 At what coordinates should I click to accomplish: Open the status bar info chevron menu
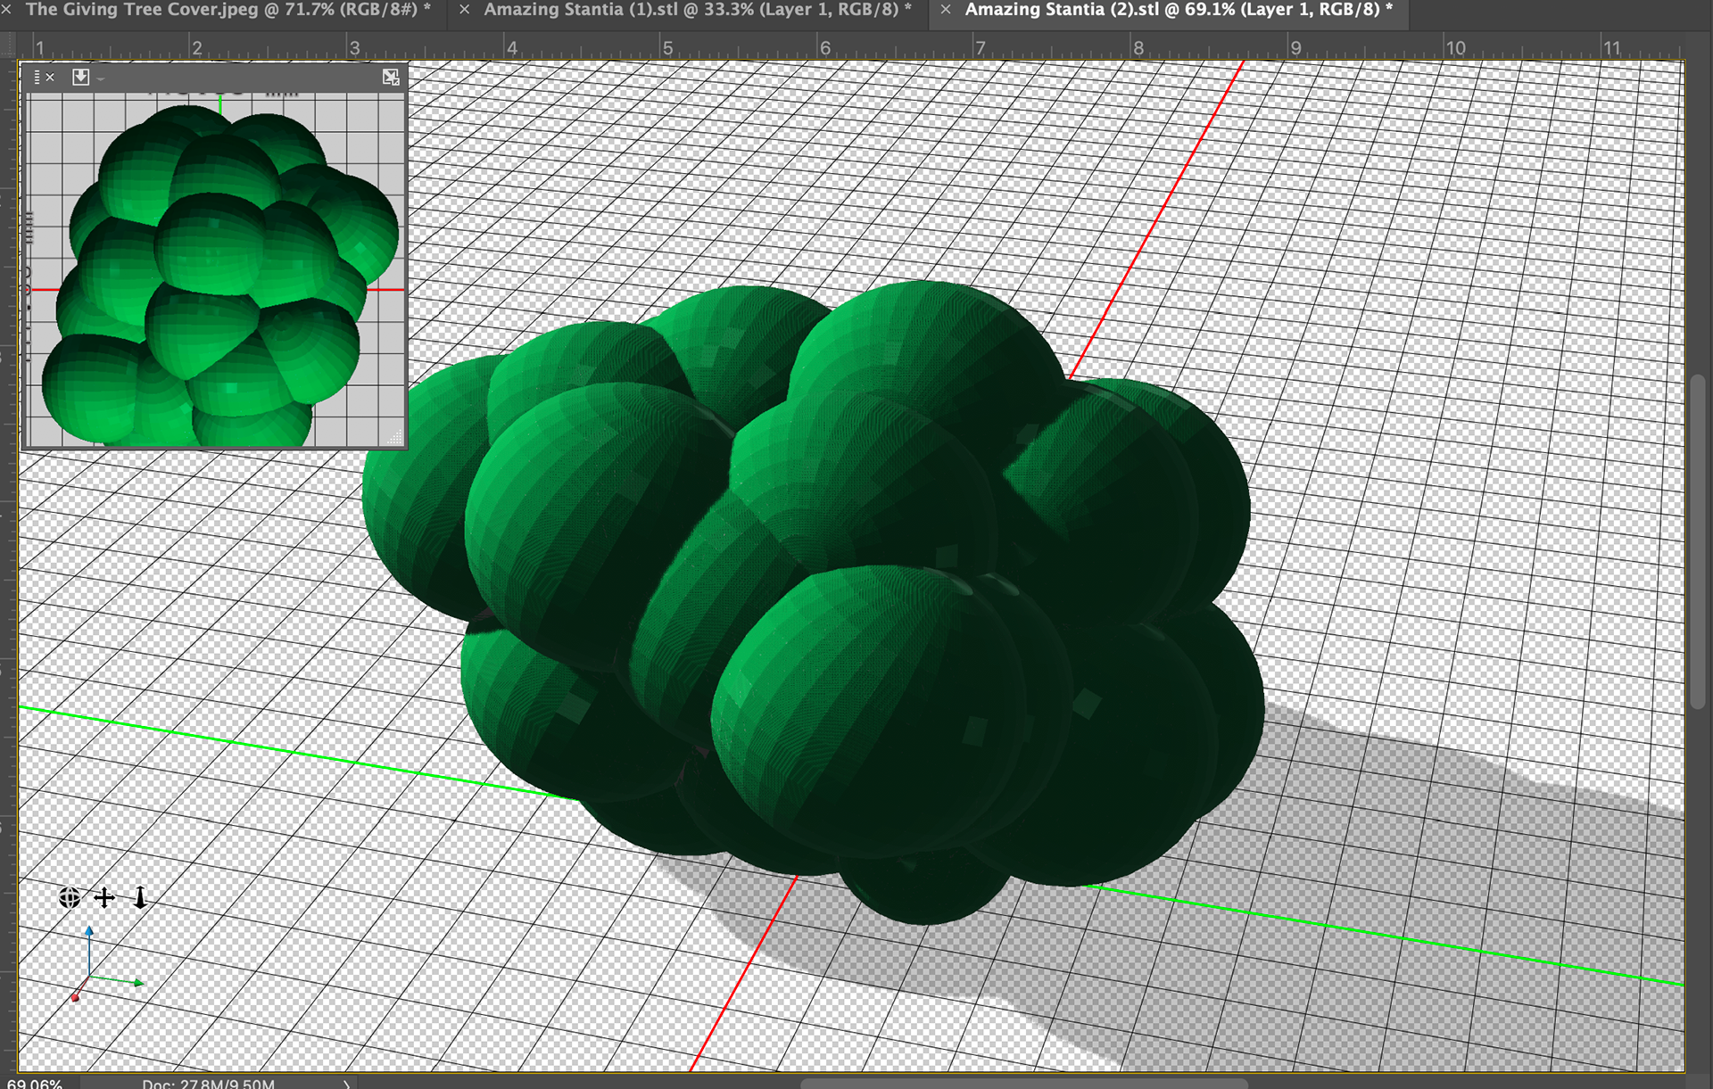click(x=347, y=1083)
